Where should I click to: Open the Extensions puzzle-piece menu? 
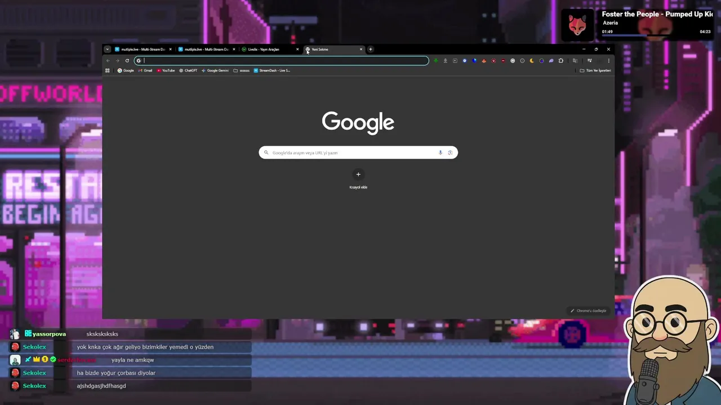[560, 61]
